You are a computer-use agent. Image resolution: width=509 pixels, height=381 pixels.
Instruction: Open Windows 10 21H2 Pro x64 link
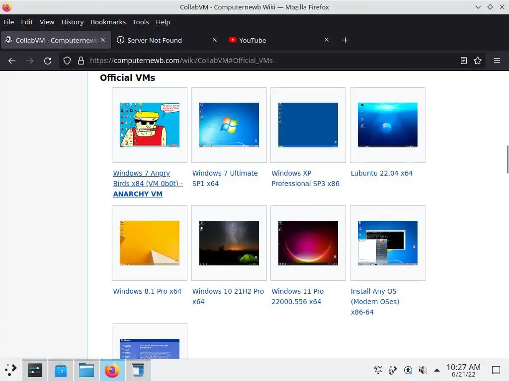tap(228, 297)
